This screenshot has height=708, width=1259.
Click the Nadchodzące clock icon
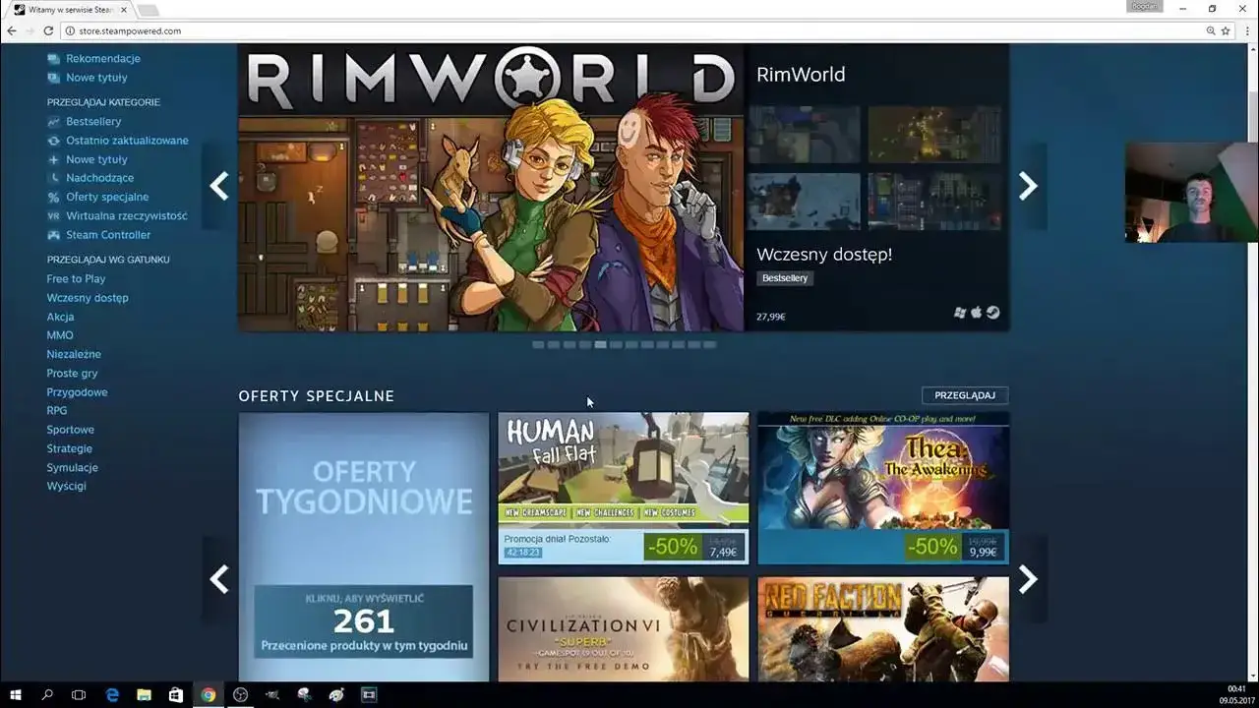[53, 178]
